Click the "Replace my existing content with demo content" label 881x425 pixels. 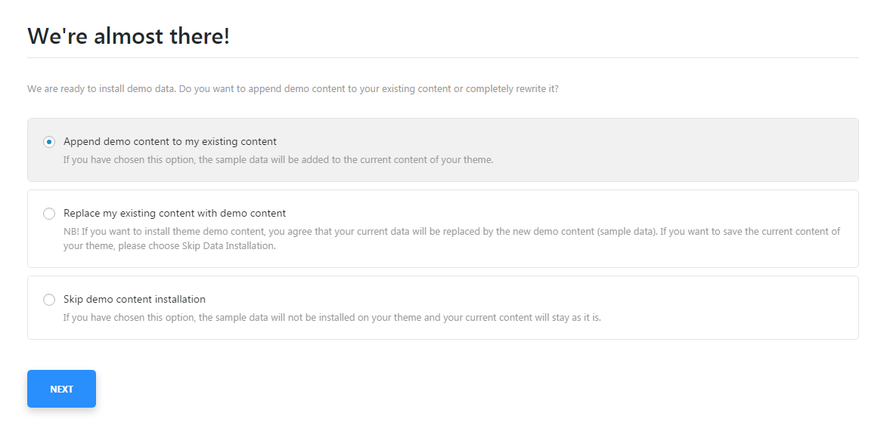[175, 213]
